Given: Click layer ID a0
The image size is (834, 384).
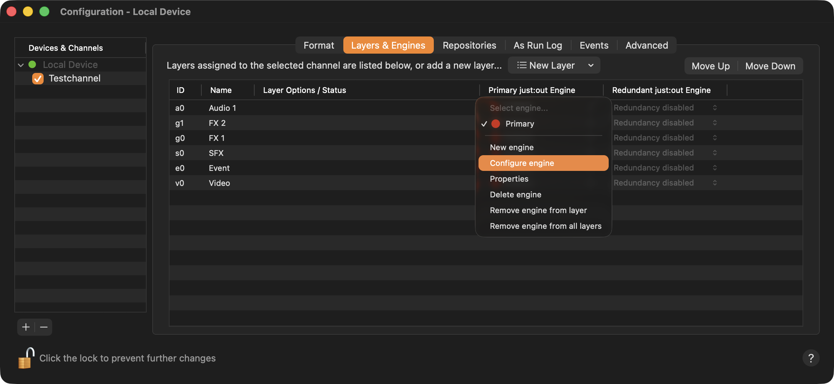Looking at the screenshot, I should coord(180,108).
